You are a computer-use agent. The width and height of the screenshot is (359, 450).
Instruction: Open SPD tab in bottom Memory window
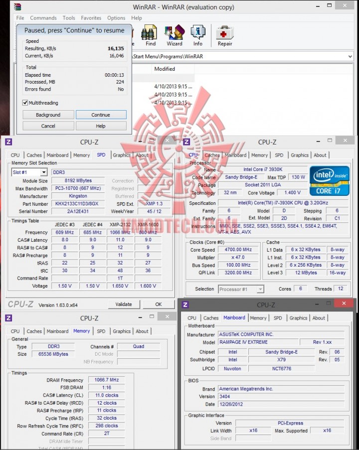101,331
